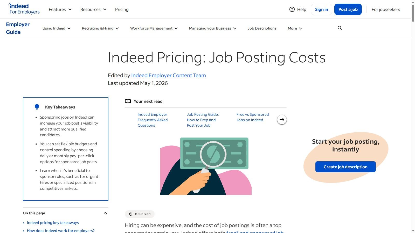Click the Help question mark icon

tap(292, 9)
